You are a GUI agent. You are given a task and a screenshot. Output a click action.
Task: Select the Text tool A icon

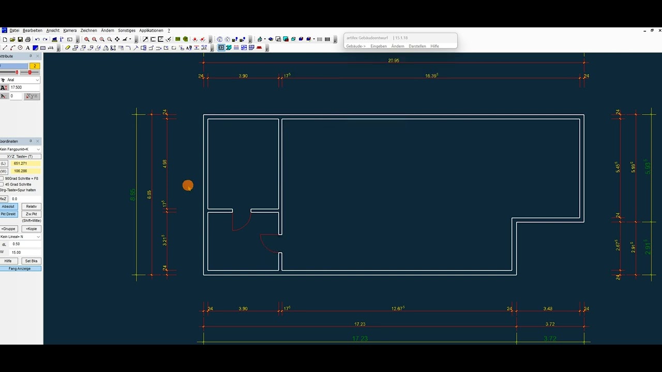27,48
